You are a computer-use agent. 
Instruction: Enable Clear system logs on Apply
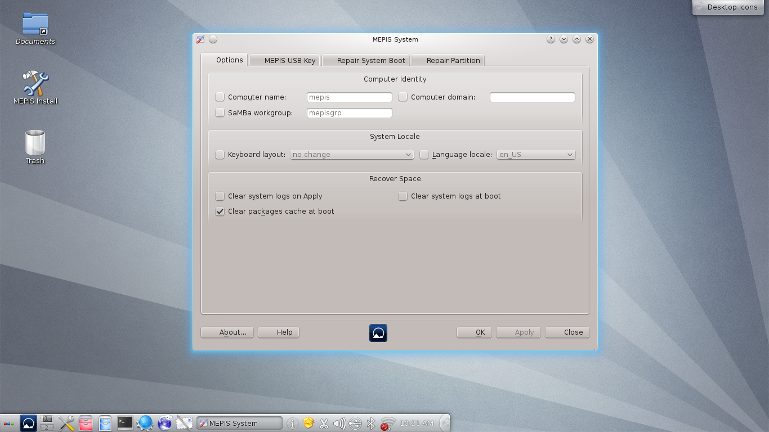click(220, 196)
